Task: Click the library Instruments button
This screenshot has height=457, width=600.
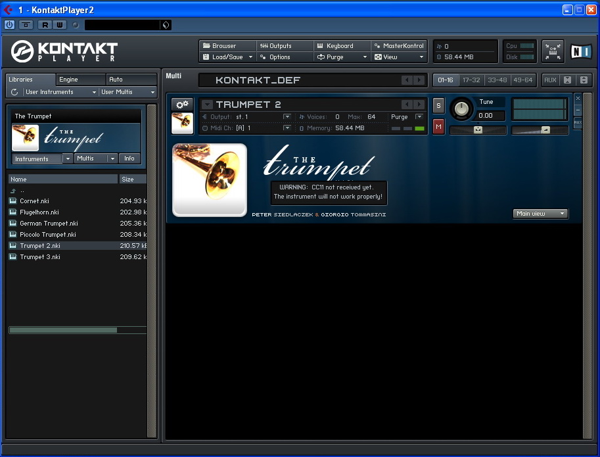Action: click(43, 158)
